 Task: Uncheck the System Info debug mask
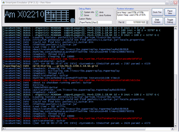point(82,12)
